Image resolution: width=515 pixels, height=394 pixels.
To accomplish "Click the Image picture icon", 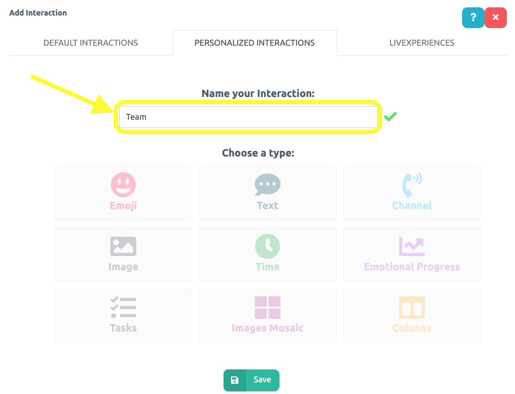I will 123,245.
